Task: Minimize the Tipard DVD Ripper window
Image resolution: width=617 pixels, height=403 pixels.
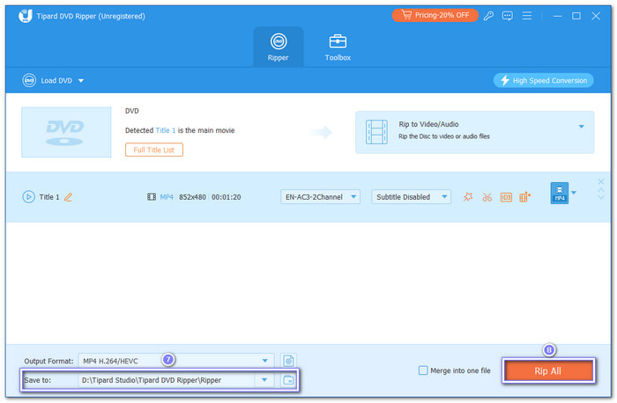Action: (557, 16)
